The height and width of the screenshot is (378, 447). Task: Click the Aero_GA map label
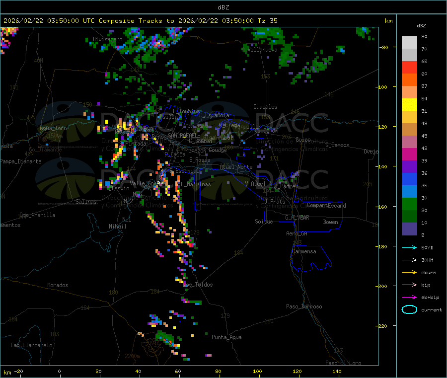[297, 233]
